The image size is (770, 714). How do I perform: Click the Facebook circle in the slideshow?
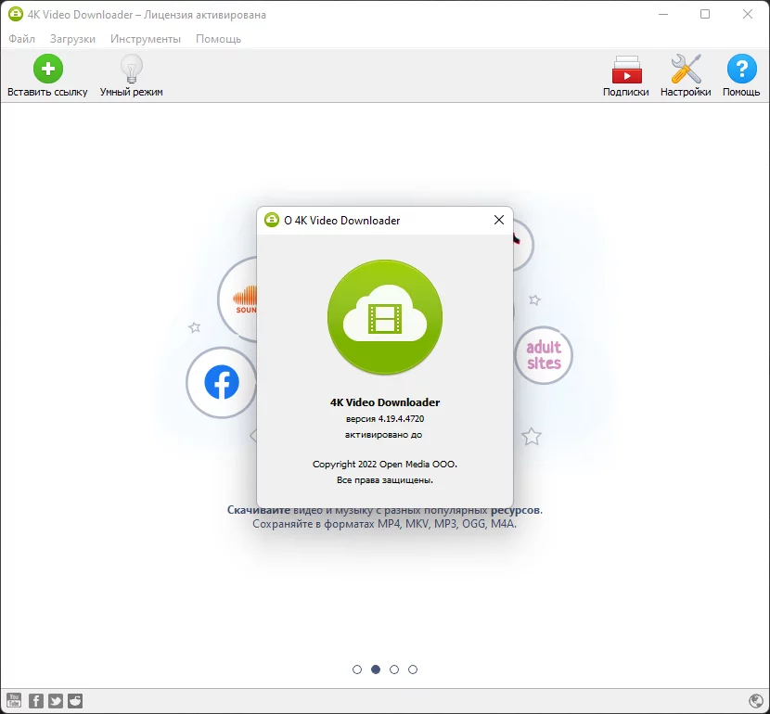coord(222,382)
